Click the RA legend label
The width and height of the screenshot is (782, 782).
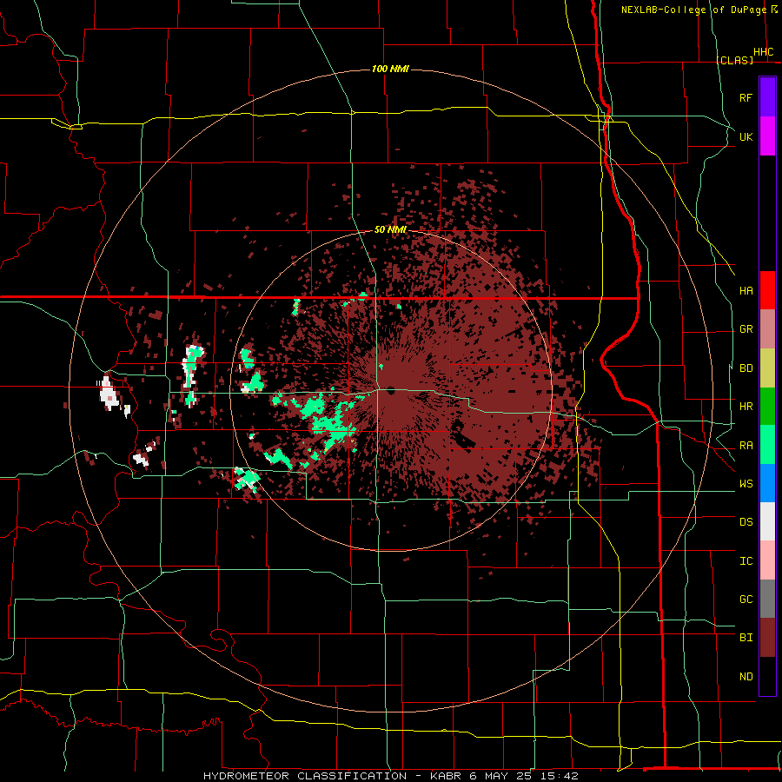746,446
